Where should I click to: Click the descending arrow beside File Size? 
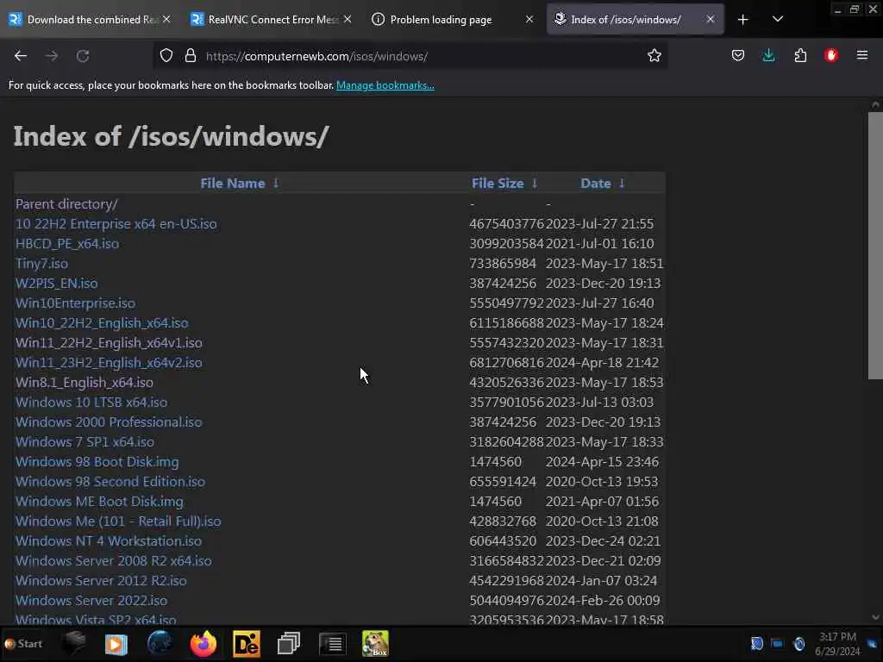tap(535, 184)
